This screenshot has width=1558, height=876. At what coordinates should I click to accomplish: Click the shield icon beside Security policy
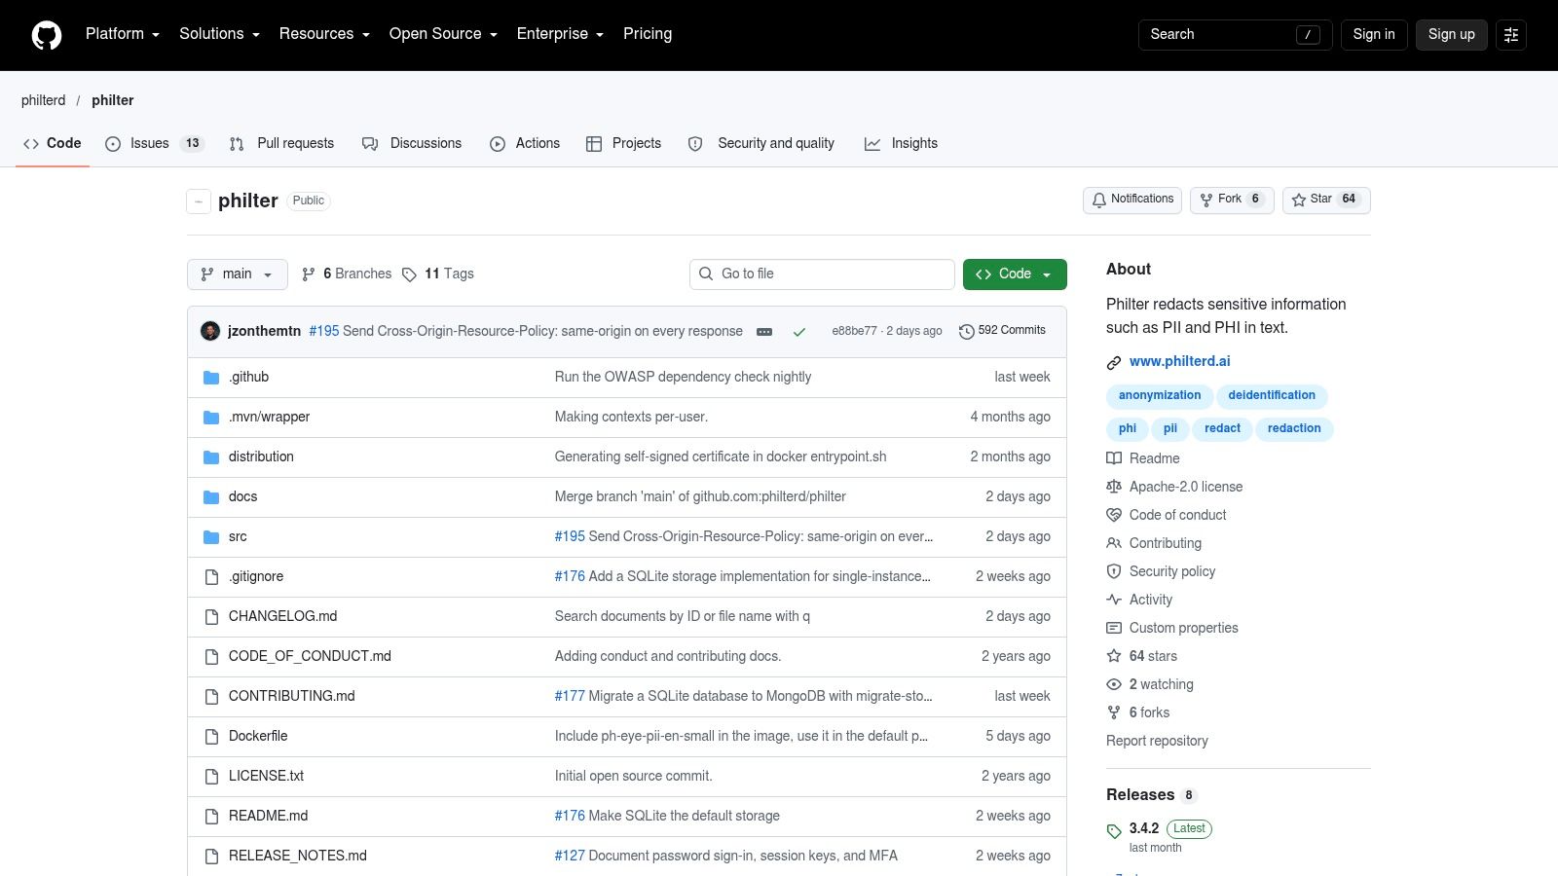[x=1114, y=571]
